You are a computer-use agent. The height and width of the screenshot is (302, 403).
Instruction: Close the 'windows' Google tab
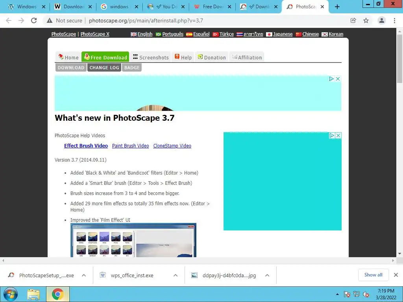(137, 7)
